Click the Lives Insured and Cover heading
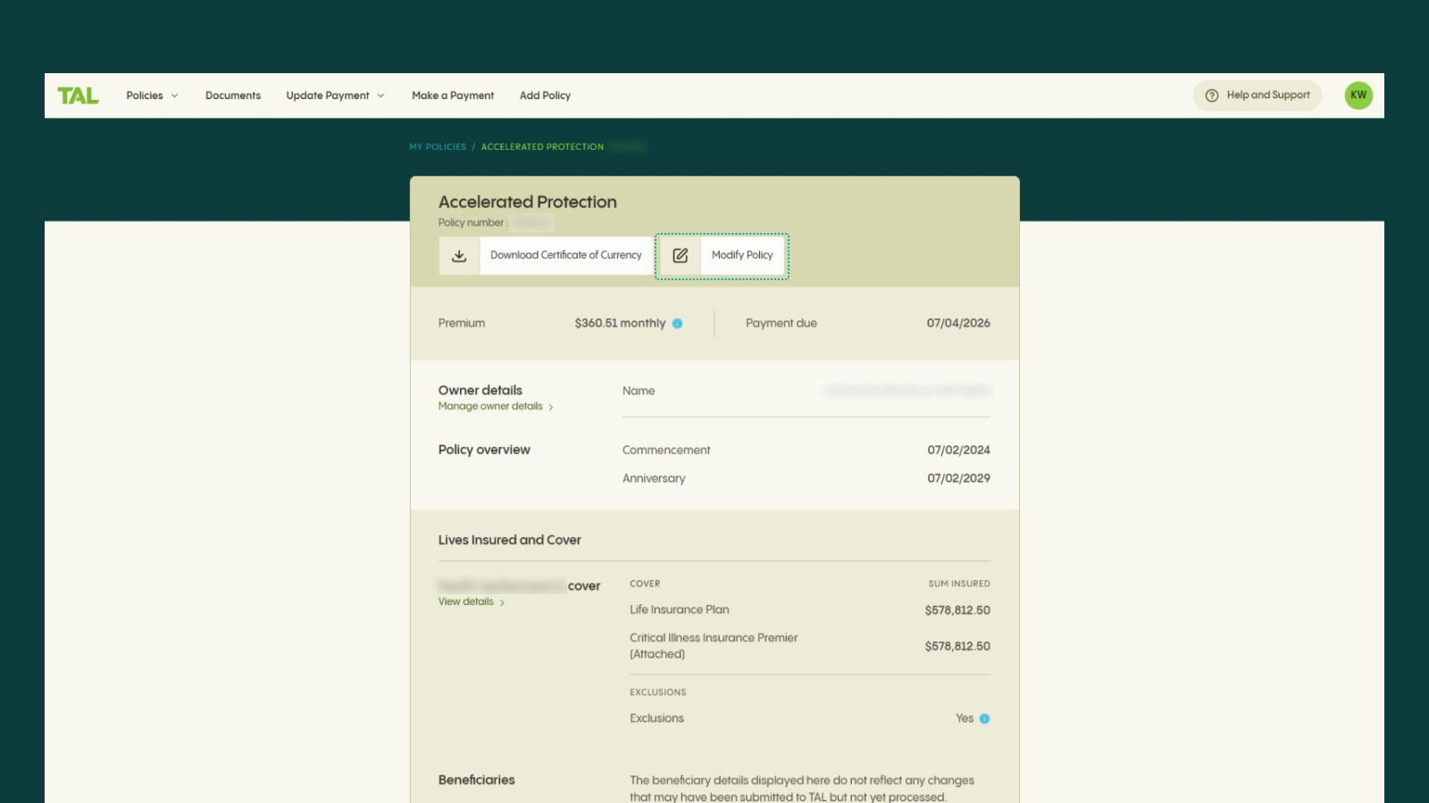The height and width of the screenshot is (803, 1429). (509, 540)
